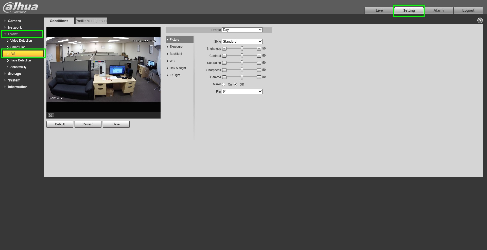Open the Picture settings menu item
The height and width of the screenshot is (250, 487).
180,40
